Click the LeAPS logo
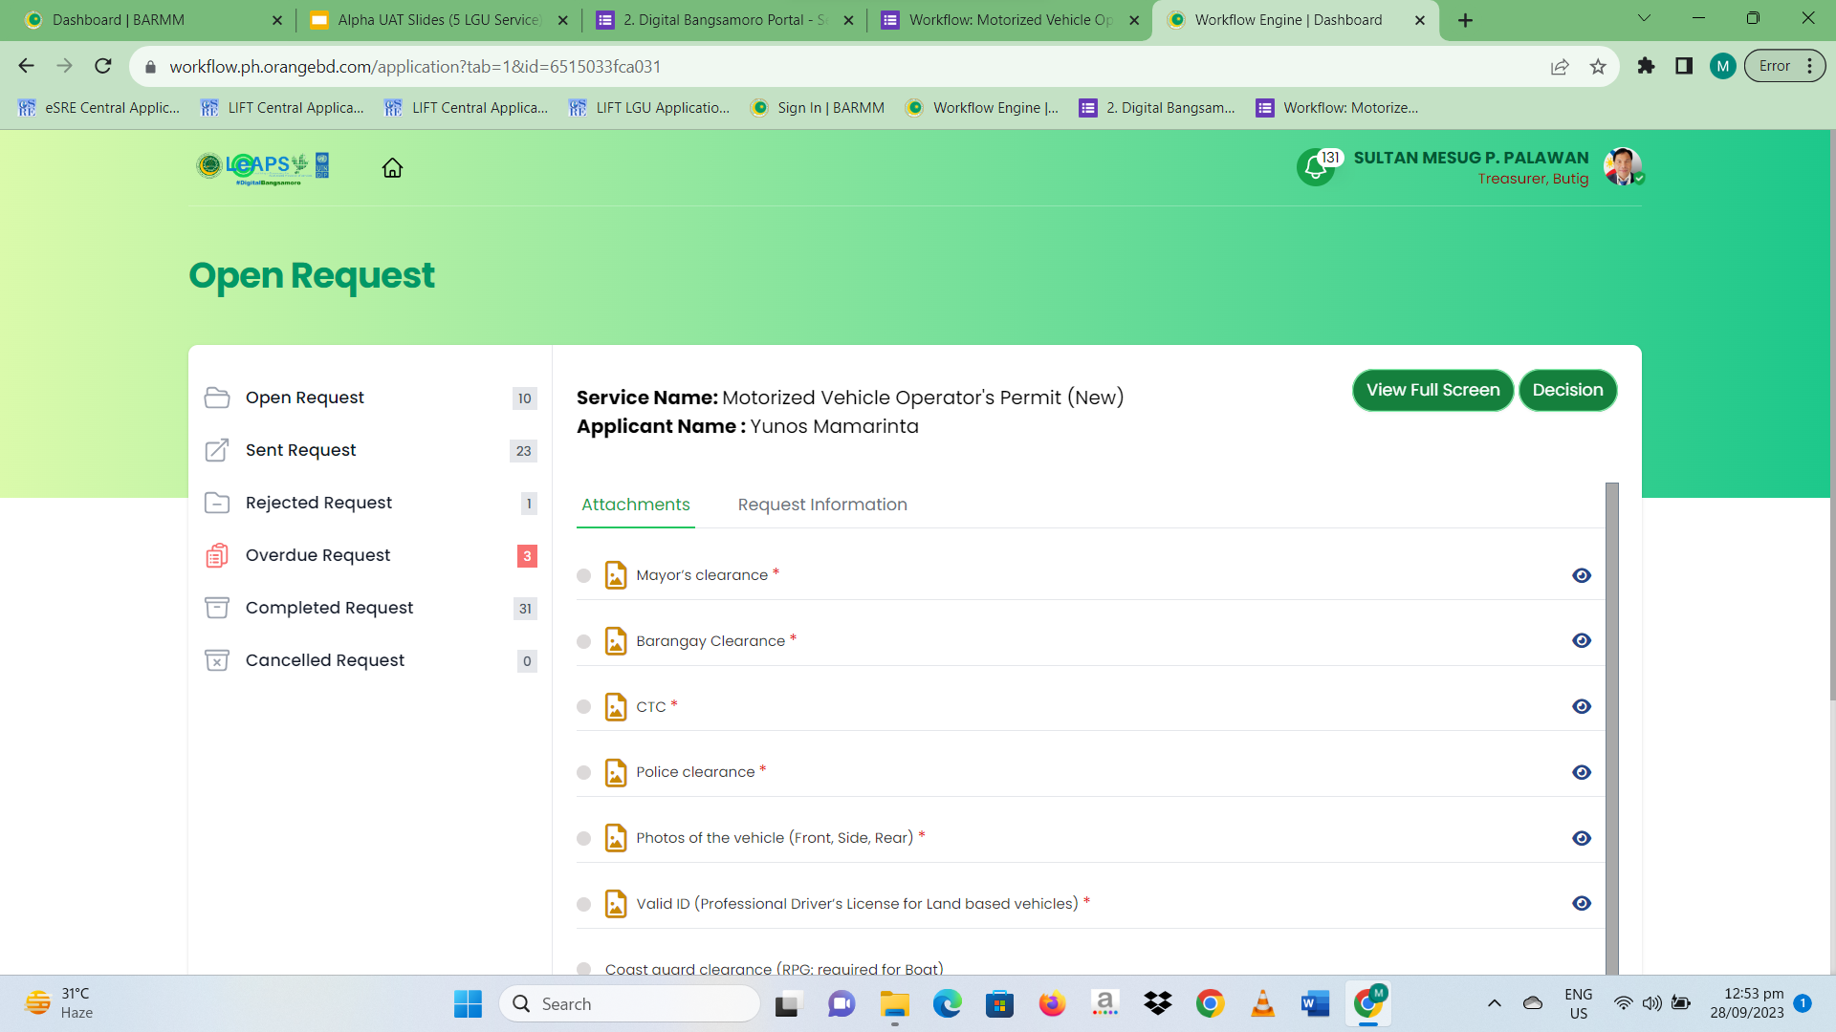Screen dimensions: 1836x1032 pos(263,167)
